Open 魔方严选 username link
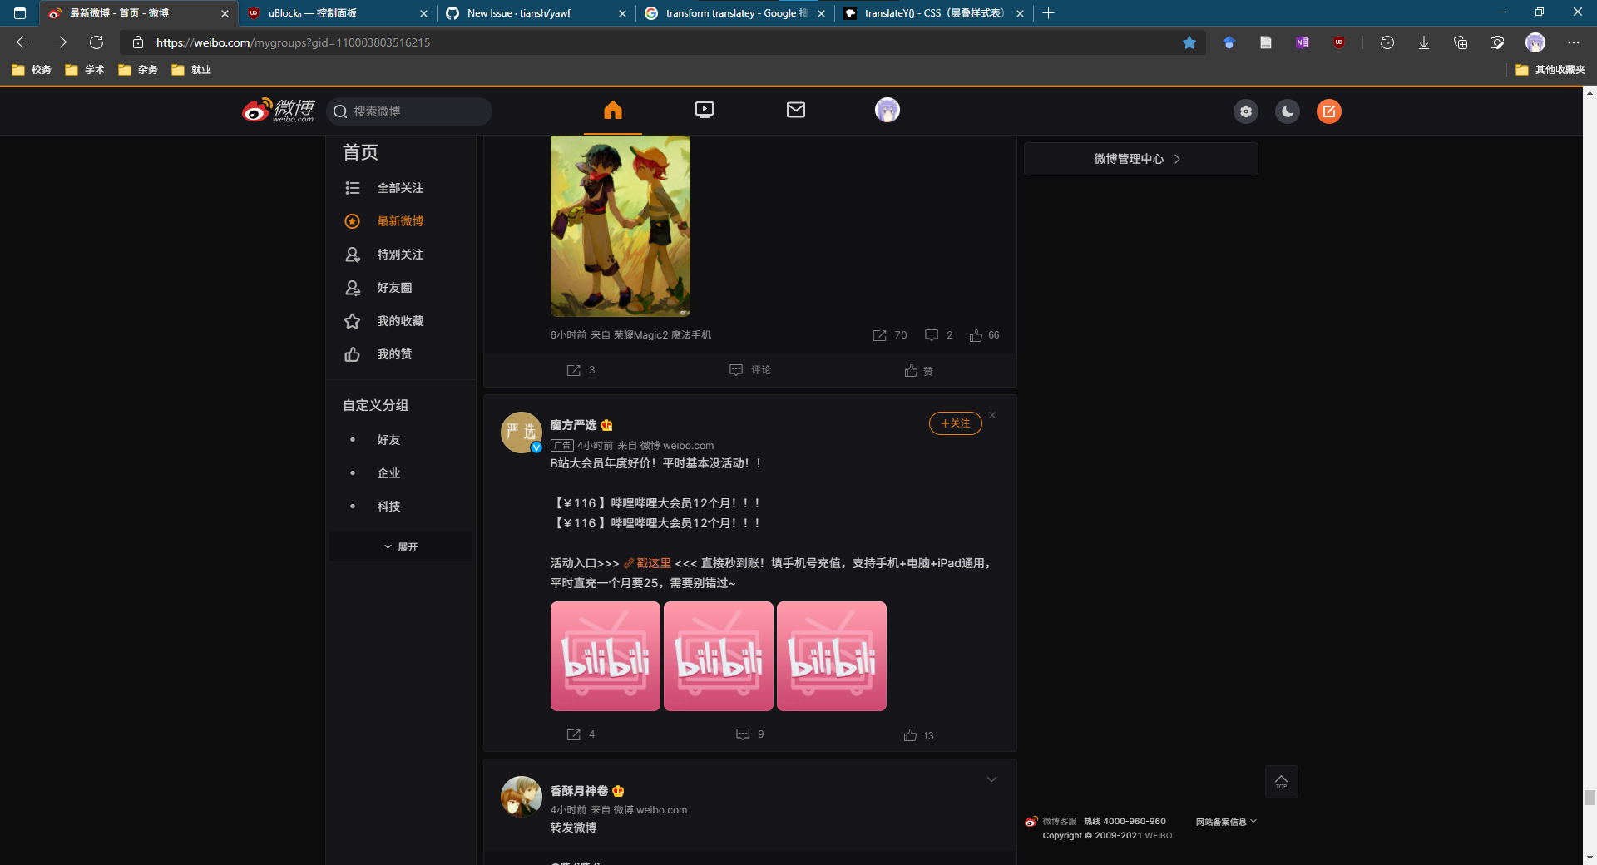The height and width of the screenshot is (865, 1597). 573,425
